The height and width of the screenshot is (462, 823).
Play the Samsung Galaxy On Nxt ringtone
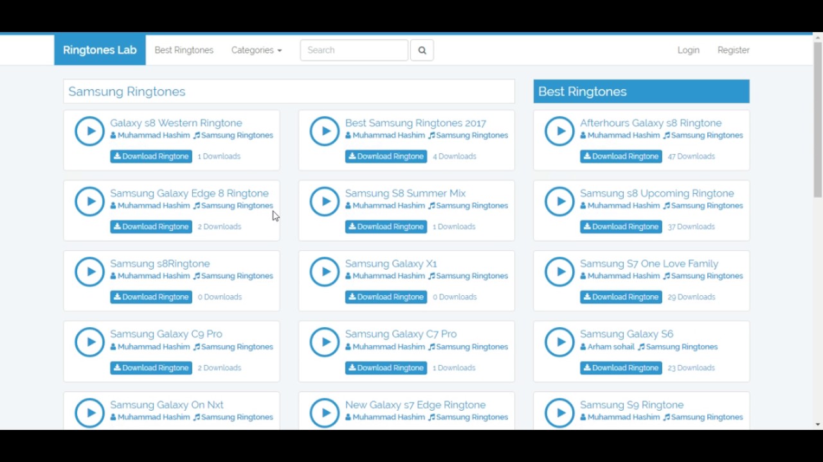(90, 413)
